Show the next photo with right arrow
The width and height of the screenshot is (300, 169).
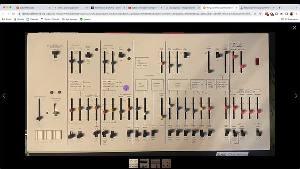coord(296,96)
